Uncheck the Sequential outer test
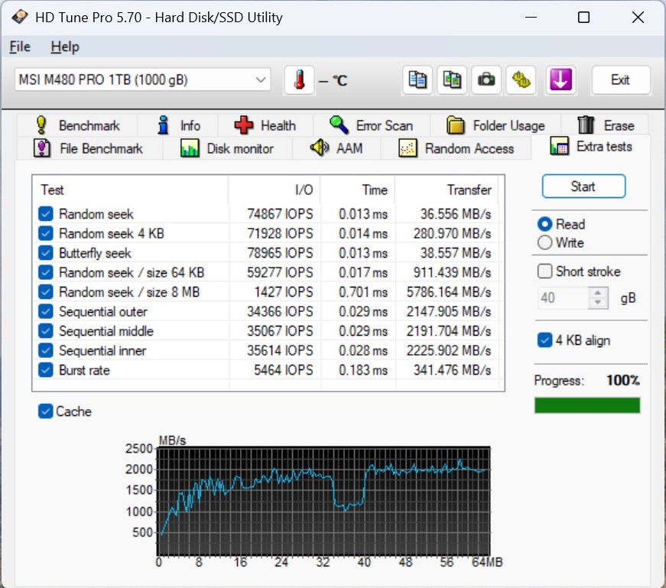This screenshot has height=588, width=666. pyautogui.click(x=45, y=311)
